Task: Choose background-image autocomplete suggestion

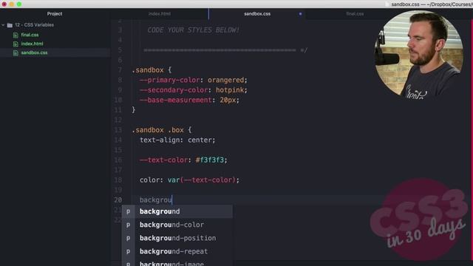Action: tap(177, 263)
